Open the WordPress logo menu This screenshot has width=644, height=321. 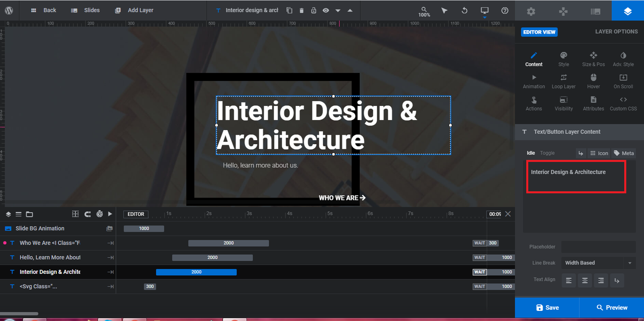[x=9, y=10]
